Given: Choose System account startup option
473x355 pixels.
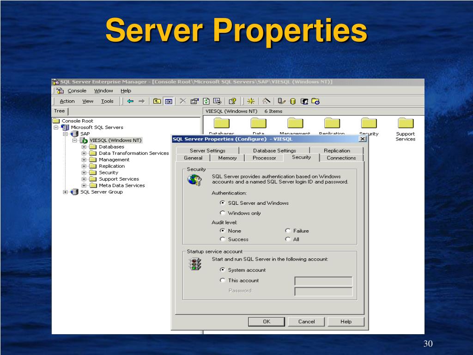Looking at the screenshot, I should [223, 269].
